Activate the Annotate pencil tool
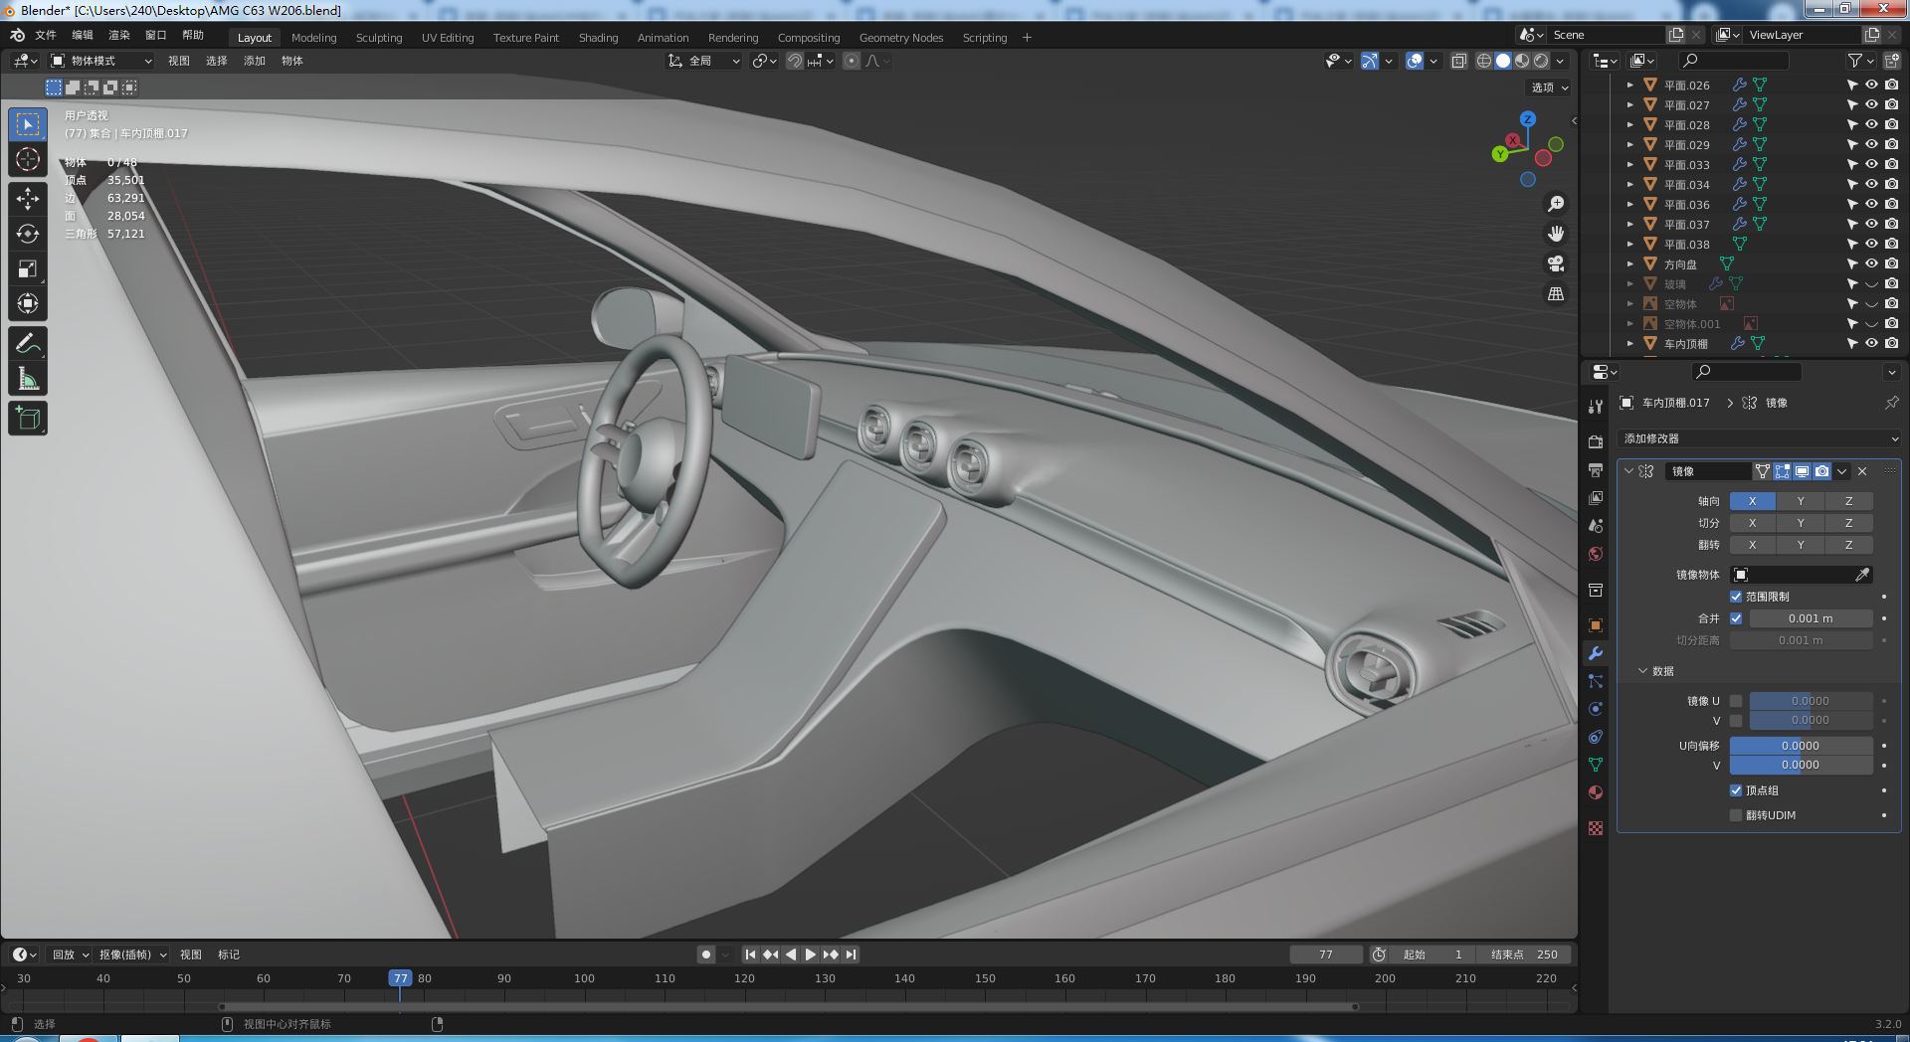This screenshot has width=1910, height=1042. 28,344
